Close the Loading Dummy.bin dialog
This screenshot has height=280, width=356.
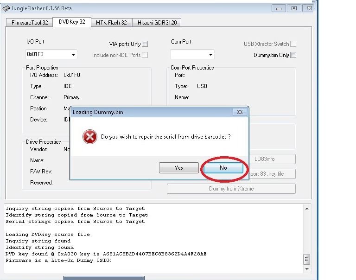point(240,112)
